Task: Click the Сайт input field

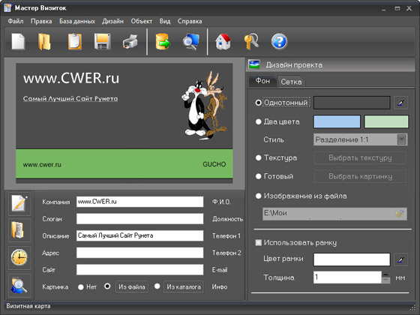Action: tap(139, 270)
